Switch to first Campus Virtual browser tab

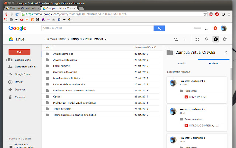tap(22, 8)
